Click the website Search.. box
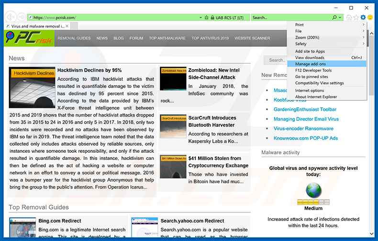 click(x=275, y=60)
